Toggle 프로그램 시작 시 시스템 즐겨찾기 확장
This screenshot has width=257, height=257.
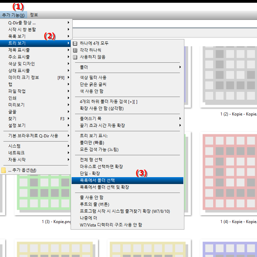[127, 211]
